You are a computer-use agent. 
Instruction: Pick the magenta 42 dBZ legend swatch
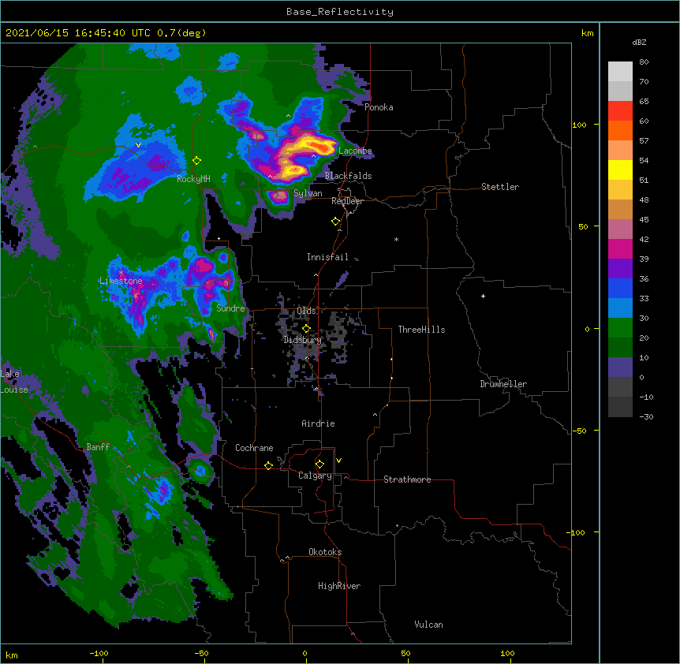tap(620, 248)
